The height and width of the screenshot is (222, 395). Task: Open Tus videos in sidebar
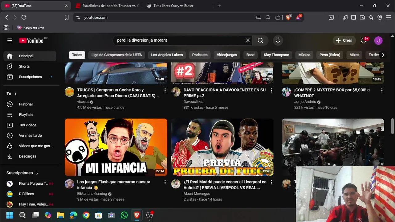[x=30, y=125]
